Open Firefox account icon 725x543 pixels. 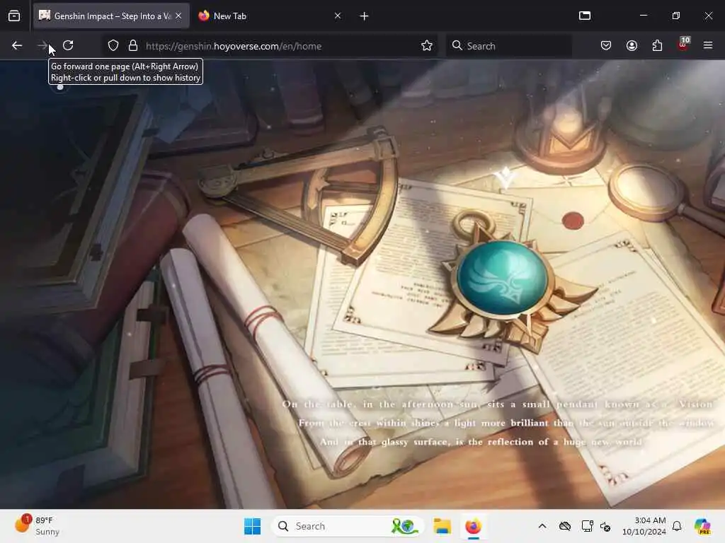coord(632,45)
